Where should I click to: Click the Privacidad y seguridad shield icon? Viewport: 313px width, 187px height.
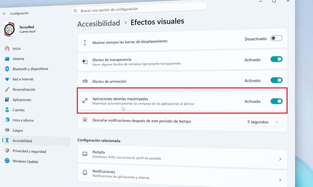coord(7,151)
